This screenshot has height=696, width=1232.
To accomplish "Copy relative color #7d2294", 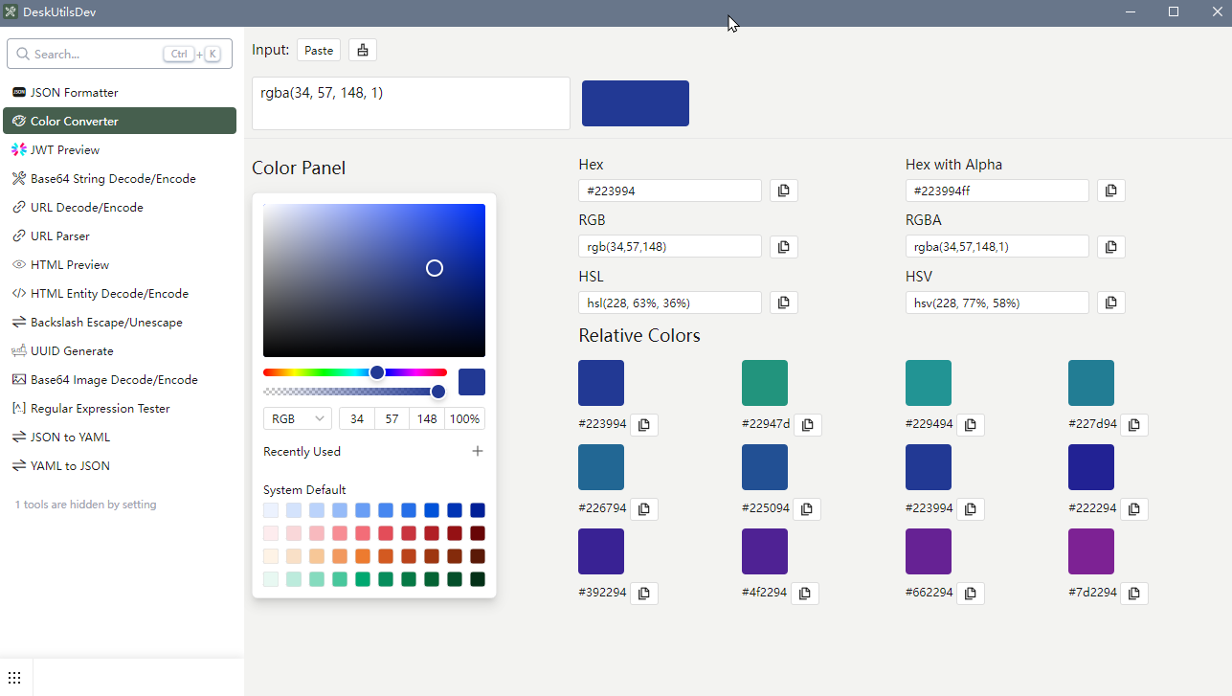I will coord(1133,594).
